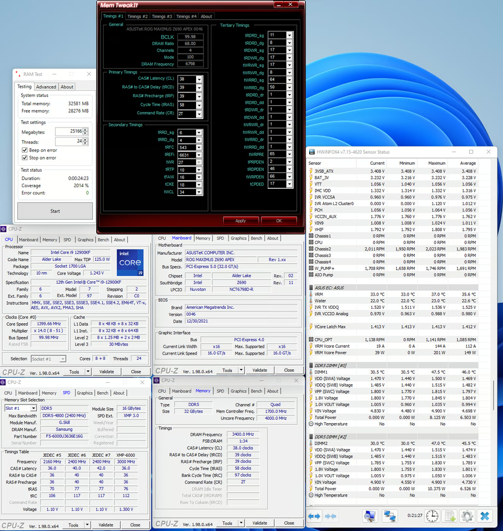Click the HWiNFO64 title bar app icon
This screenshot has width=503, height=531.
pos(312,152)
